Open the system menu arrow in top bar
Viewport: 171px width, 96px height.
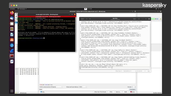tap(160, 9)
